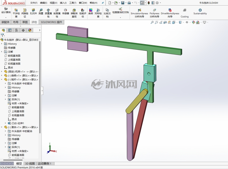
Task: Open the Costing tool
Action: (x=185, y=13)
